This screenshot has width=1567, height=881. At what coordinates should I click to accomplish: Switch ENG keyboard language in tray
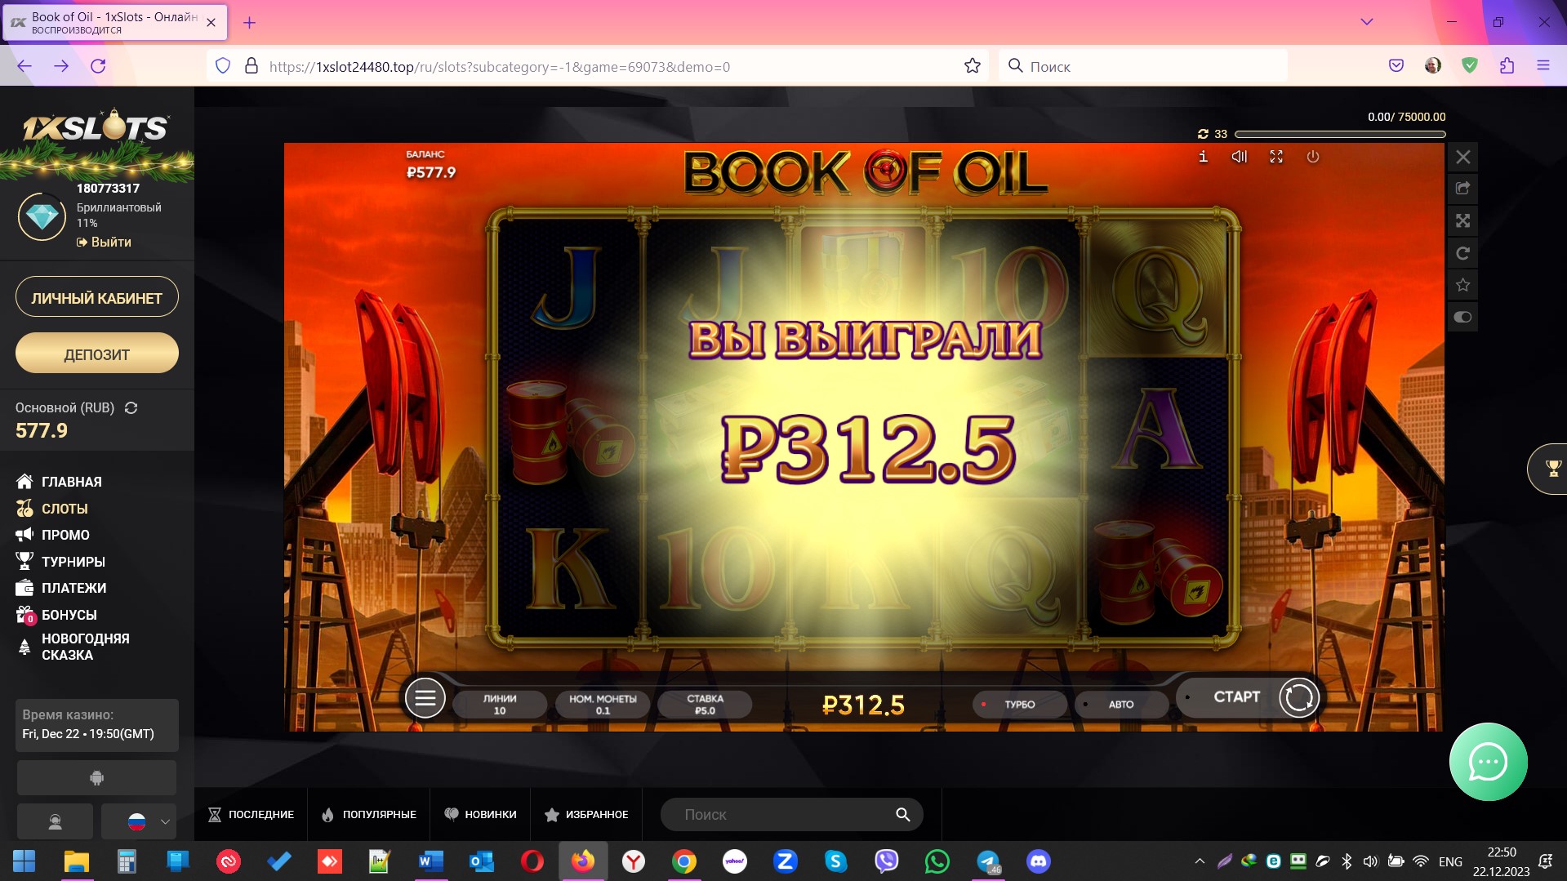1450,861
